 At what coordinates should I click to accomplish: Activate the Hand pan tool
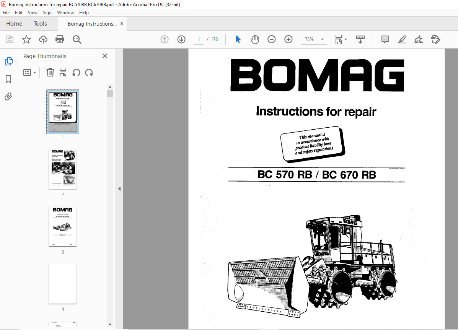255,39
